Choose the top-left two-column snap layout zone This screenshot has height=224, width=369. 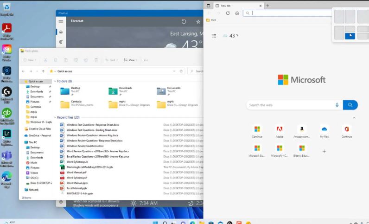click(x=339, y=17)
